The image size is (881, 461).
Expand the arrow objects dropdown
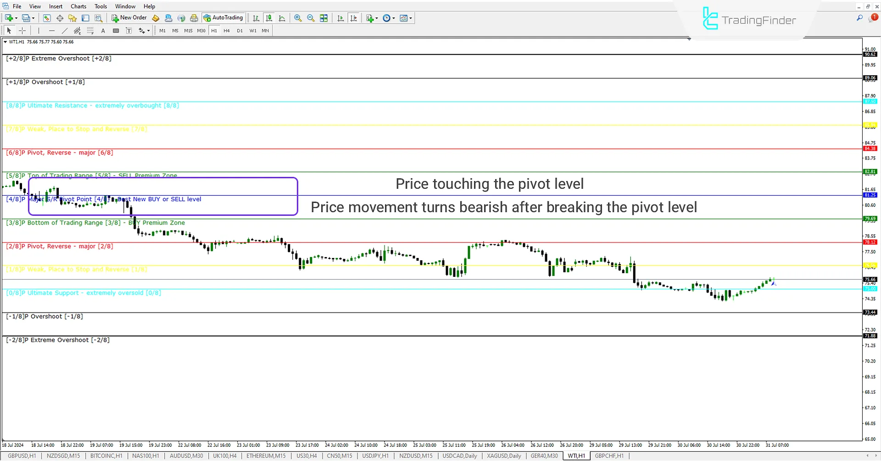[148, 31]
